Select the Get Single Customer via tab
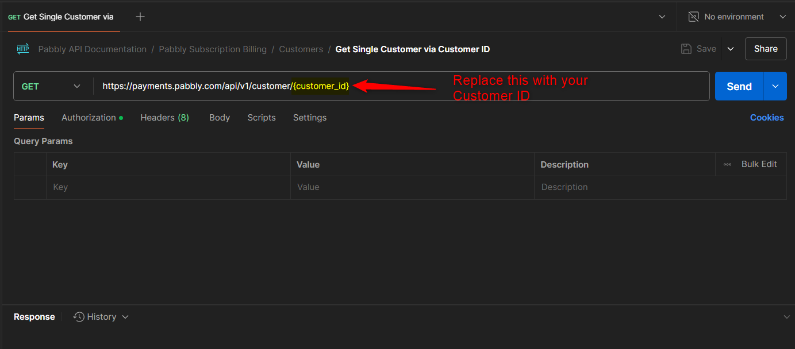Screen dimensions: 795x349 (x=61, y=17)
